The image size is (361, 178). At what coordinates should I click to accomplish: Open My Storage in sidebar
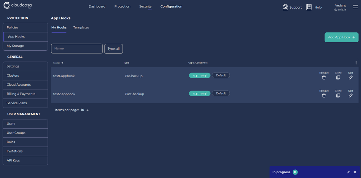point(25,46)
